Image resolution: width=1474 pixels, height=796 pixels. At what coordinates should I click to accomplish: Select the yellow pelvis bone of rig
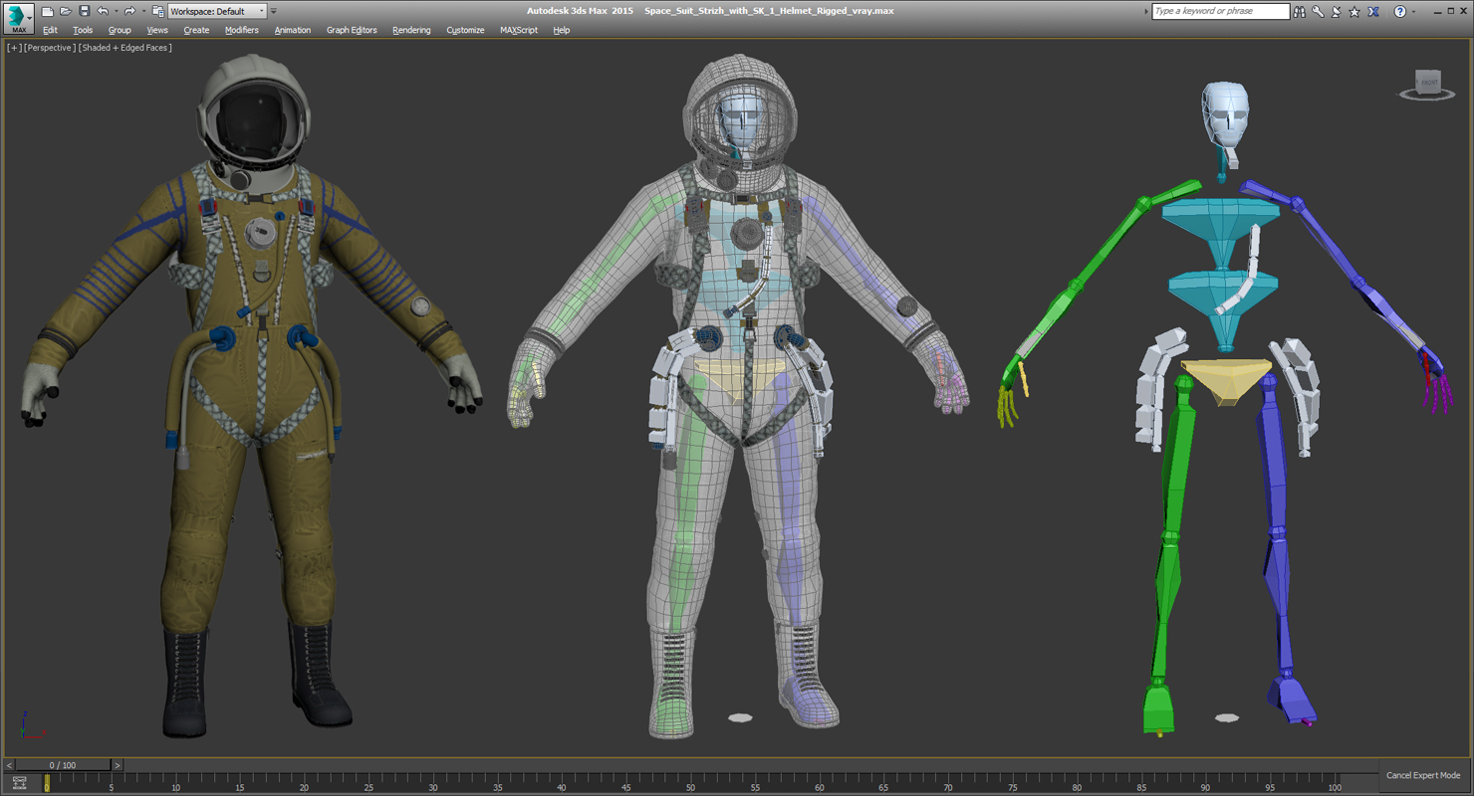(x=1226, y=380)
